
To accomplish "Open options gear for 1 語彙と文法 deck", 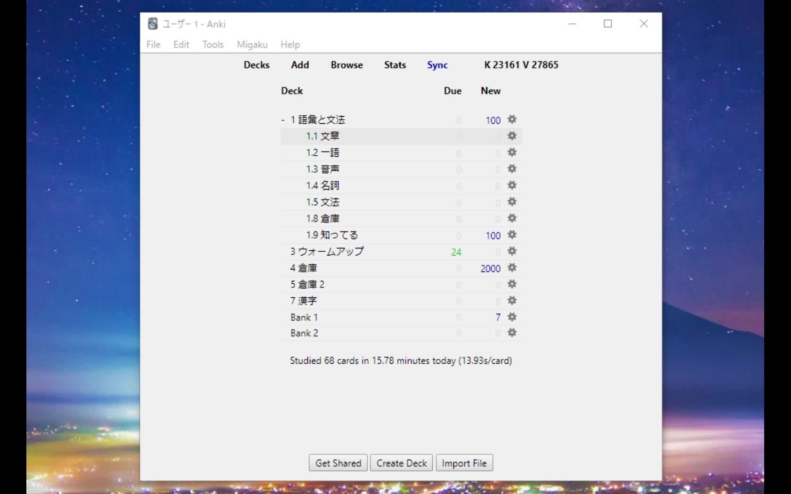I will click(x=512, y=120).
